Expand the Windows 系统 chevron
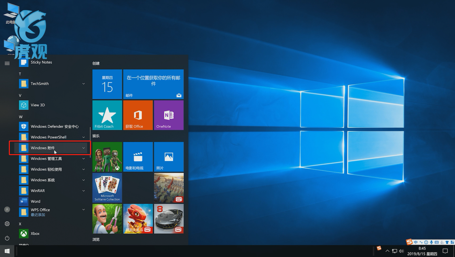Viewport: 455px width, 257px height. tap(83, 180)
